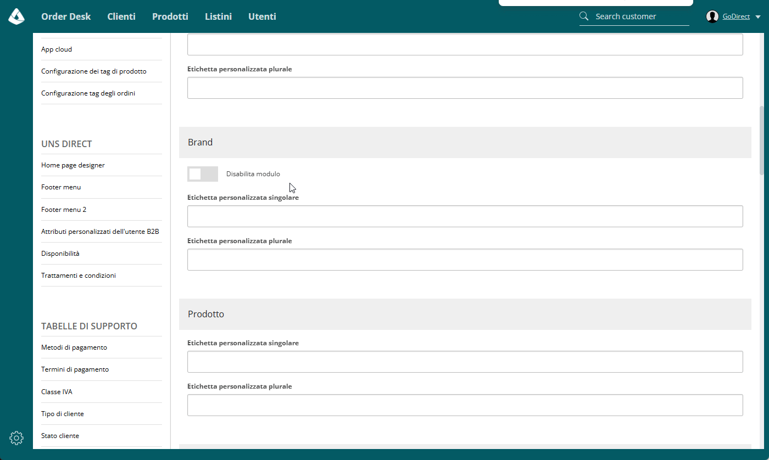This screenshot has width=769, height=460.
Task: Open the Order Desk menu
Action: [x=66, y=16]
